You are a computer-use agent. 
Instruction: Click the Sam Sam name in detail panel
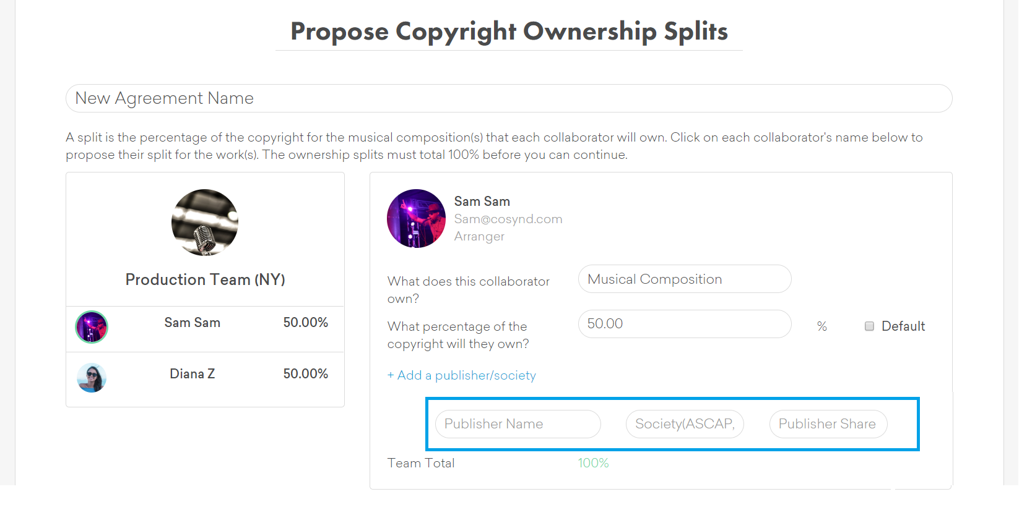[x=482, y=202]
